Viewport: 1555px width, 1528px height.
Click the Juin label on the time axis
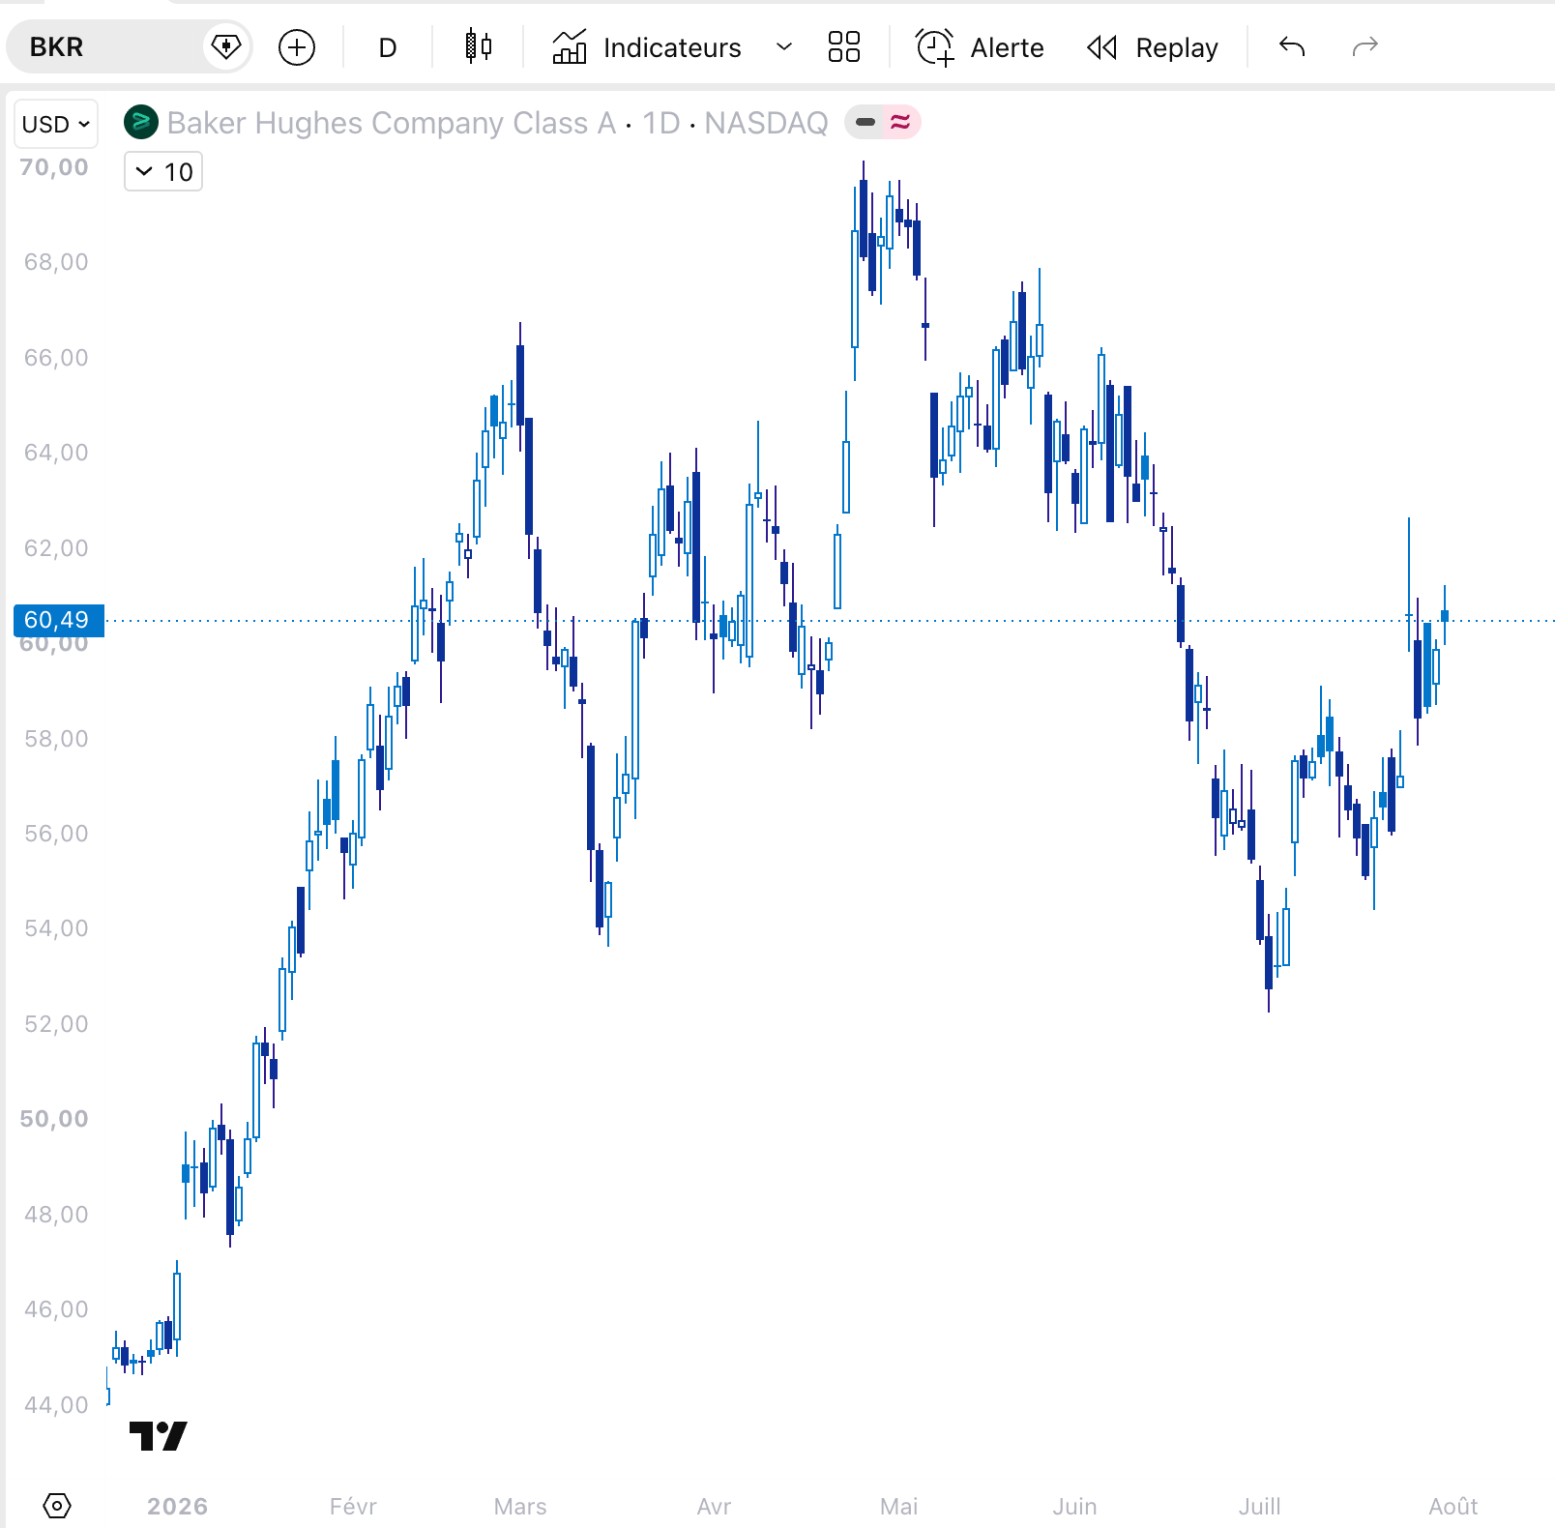1075,1507
